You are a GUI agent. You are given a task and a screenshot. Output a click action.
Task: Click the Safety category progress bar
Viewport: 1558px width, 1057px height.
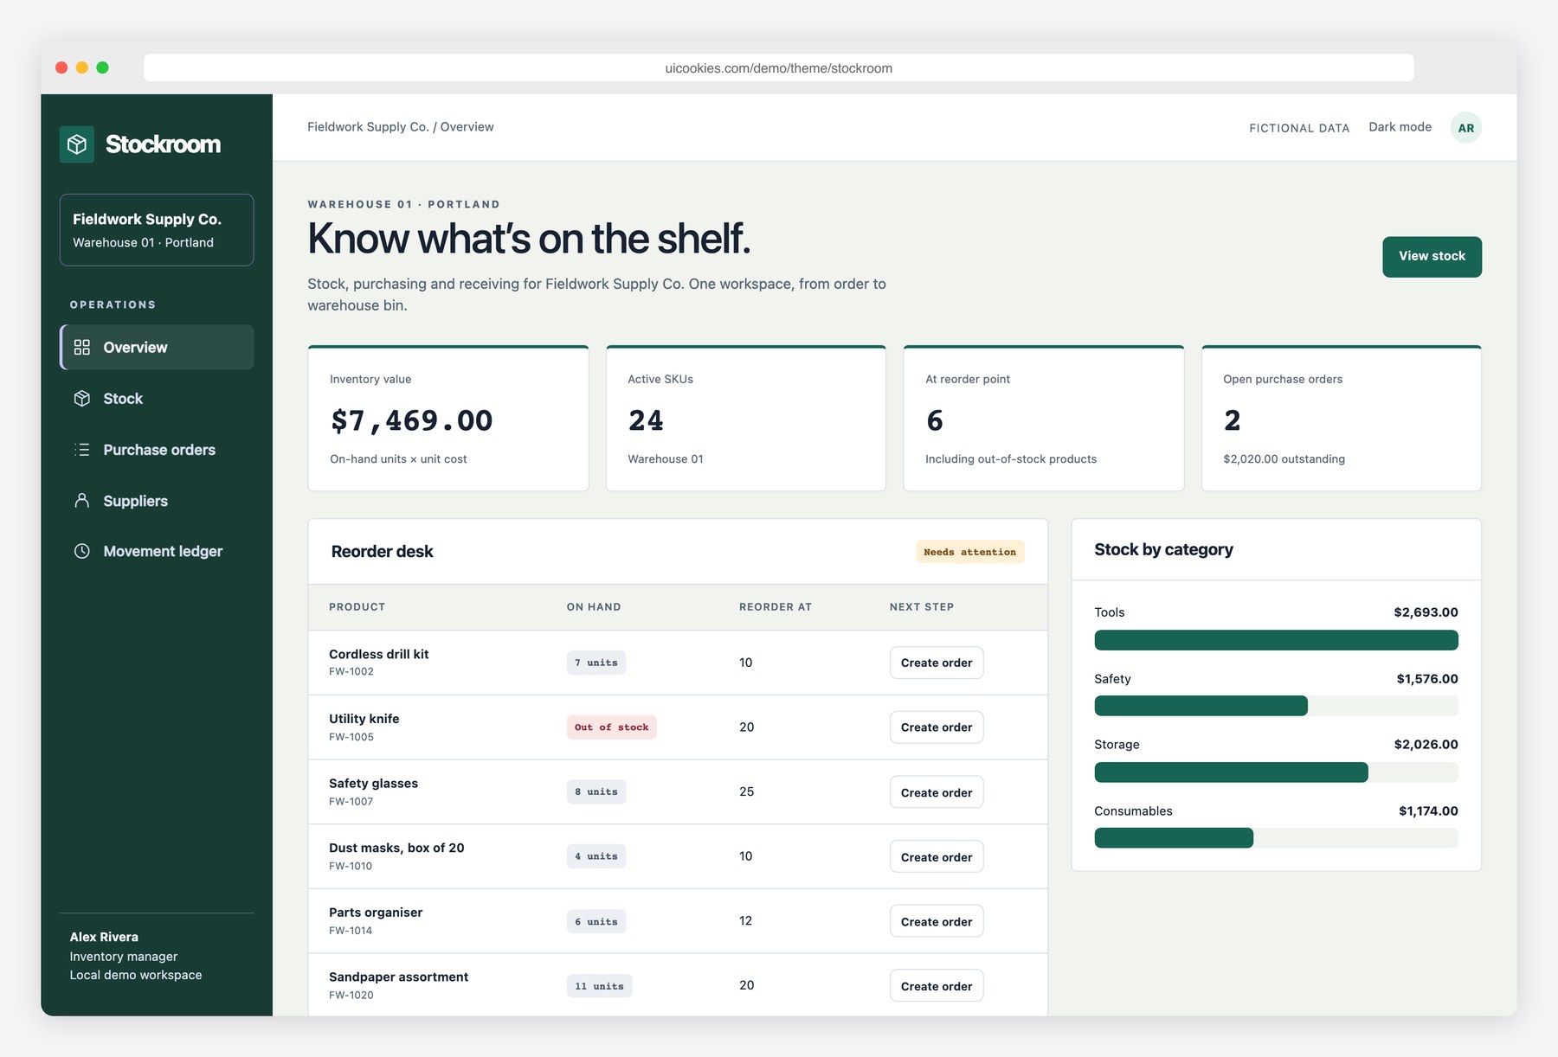coord(1276,706)
